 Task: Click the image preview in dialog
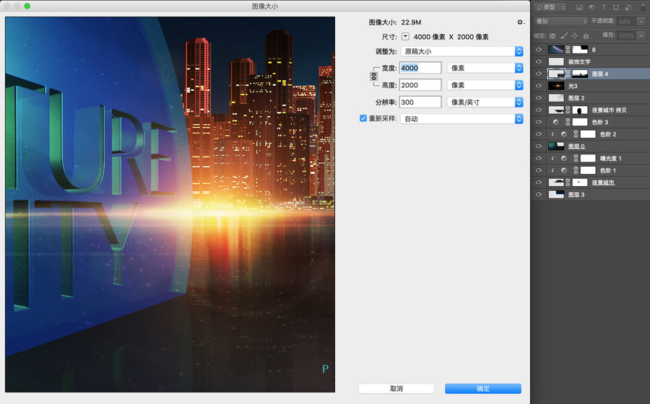(170, 204)
